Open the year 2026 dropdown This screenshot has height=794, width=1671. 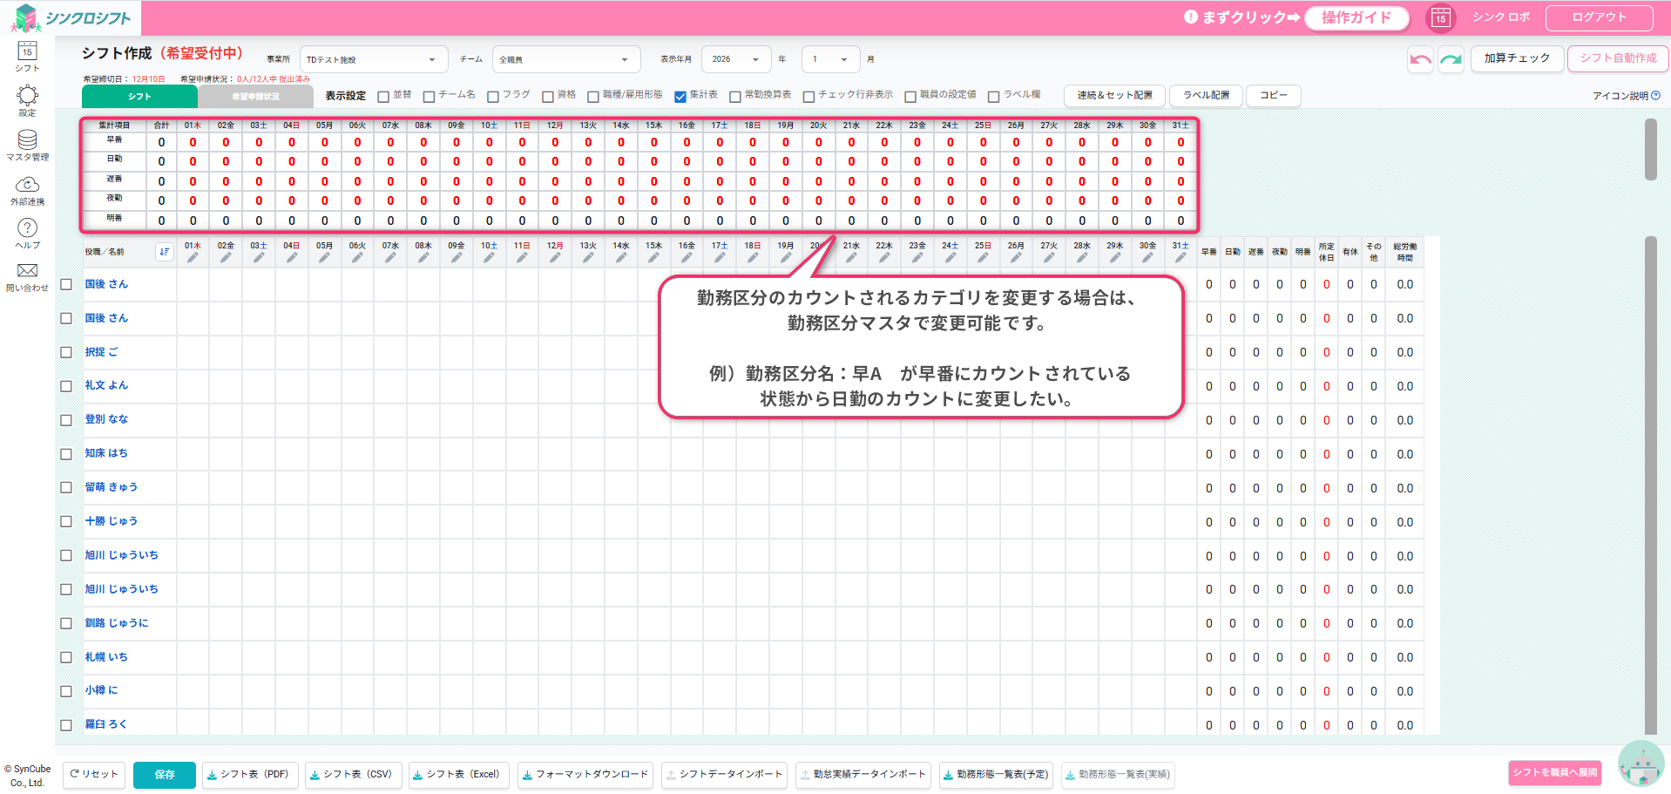tap(735, 59)
